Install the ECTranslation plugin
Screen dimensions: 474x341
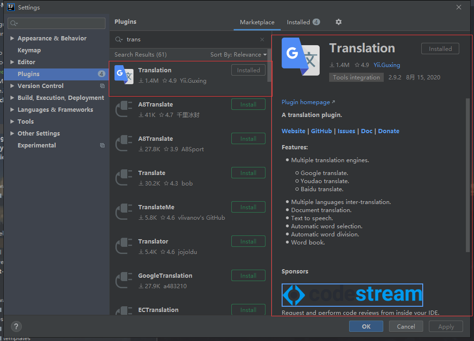coord(248,310)
